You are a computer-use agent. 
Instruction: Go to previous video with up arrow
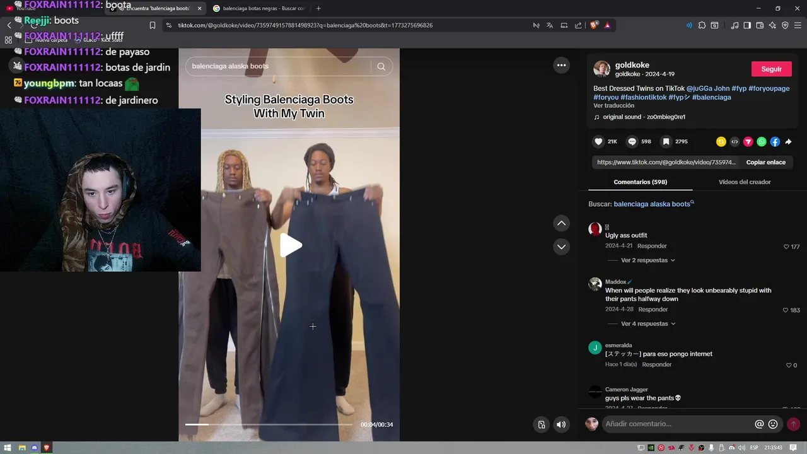click(561, 223)
